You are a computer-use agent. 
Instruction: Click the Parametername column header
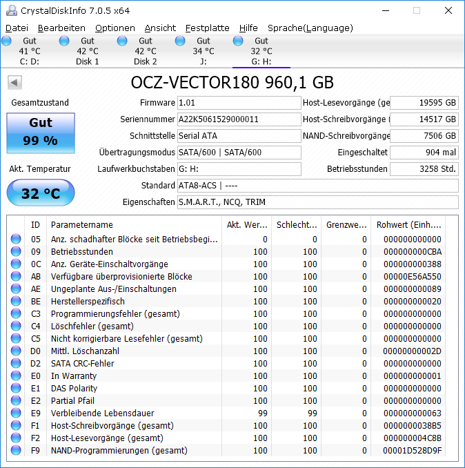[135, 225]
